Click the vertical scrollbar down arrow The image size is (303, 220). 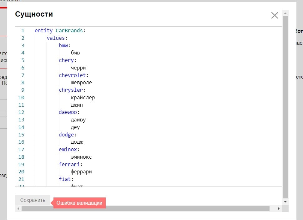click(285, 202)
